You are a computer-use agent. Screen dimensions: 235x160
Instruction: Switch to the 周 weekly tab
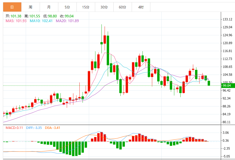click(30, 7)
